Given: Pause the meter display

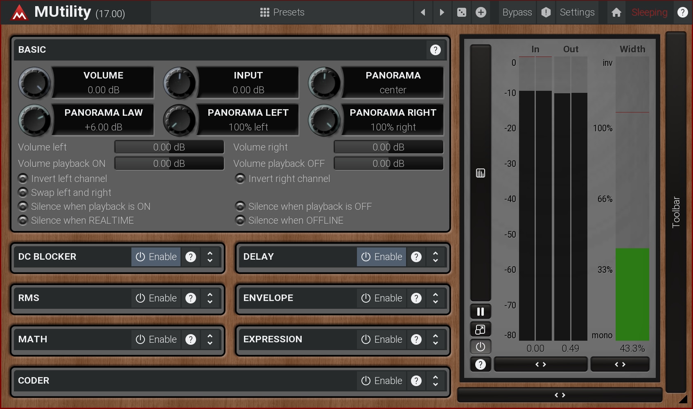Looking at the screenshot, I should tap(480, 312).
